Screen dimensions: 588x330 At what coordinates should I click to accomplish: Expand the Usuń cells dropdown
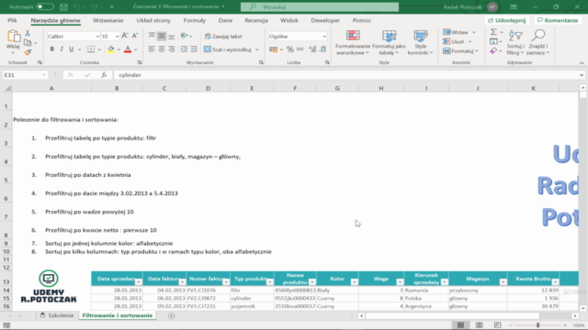pyautogui.click(x=469, y=41)
